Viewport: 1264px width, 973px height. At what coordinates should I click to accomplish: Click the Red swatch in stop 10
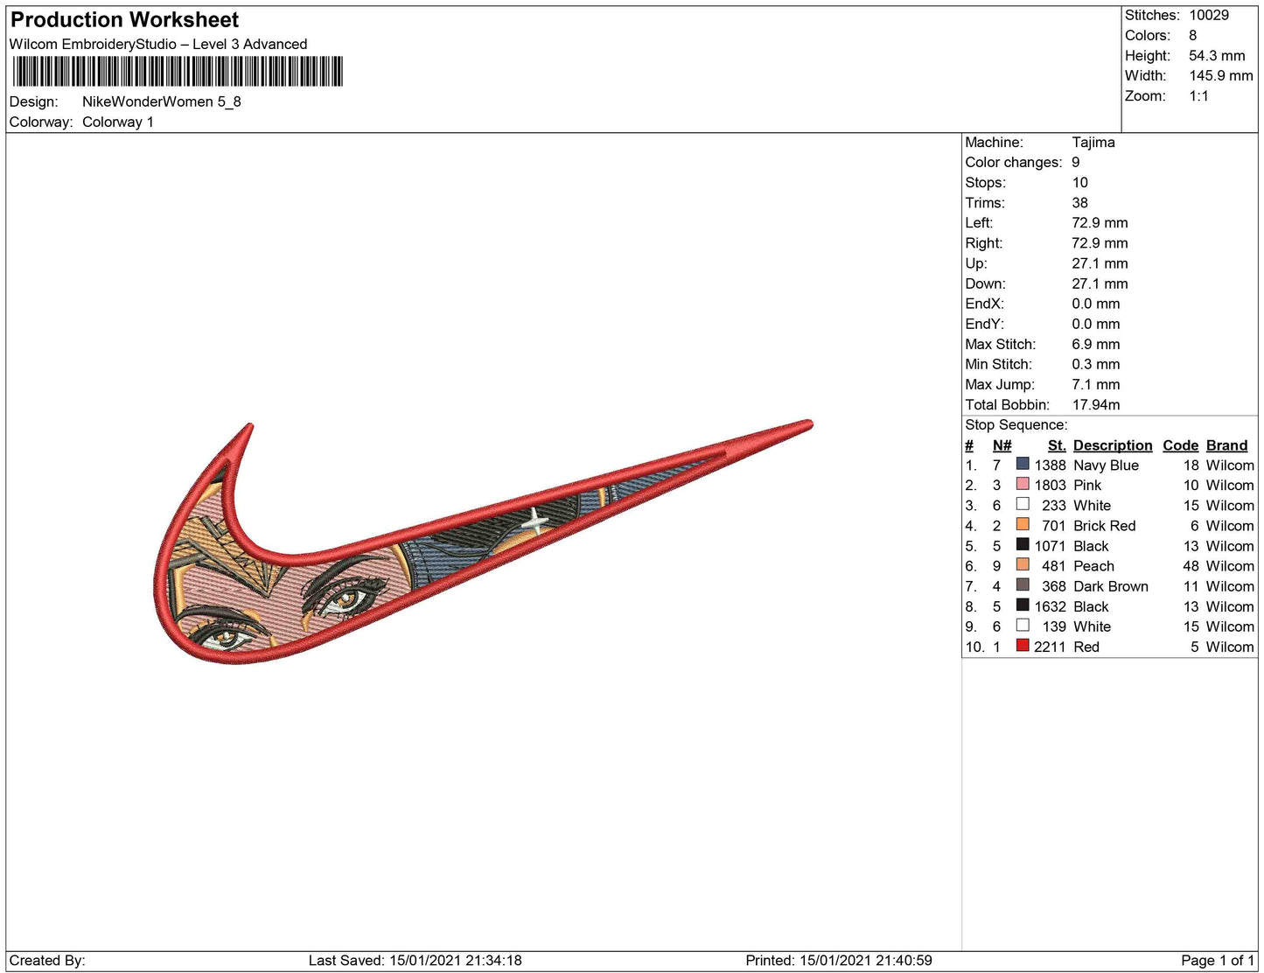pos(1022,646)
